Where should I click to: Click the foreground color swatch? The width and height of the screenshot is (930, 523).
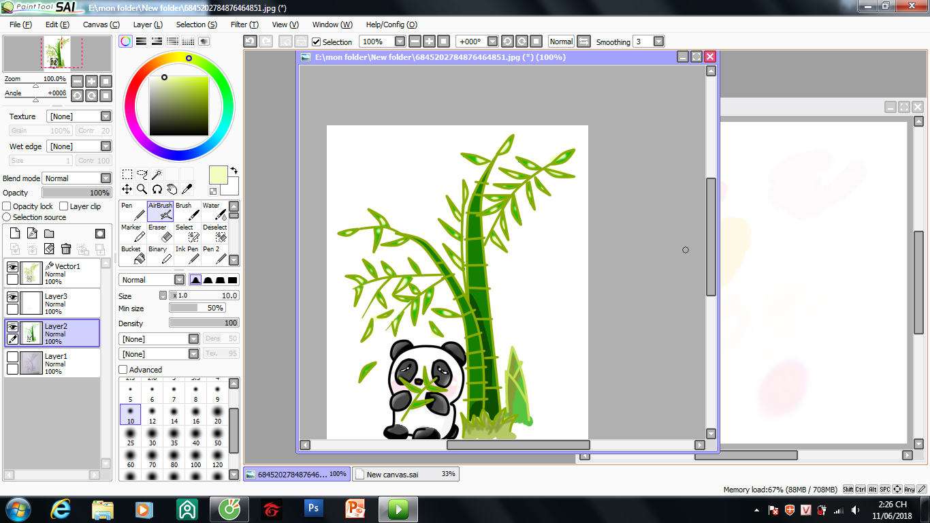tap(218, 174)
